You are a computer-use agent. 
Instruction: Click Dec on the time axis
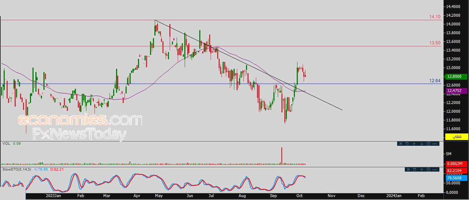[x=361, y=196]
